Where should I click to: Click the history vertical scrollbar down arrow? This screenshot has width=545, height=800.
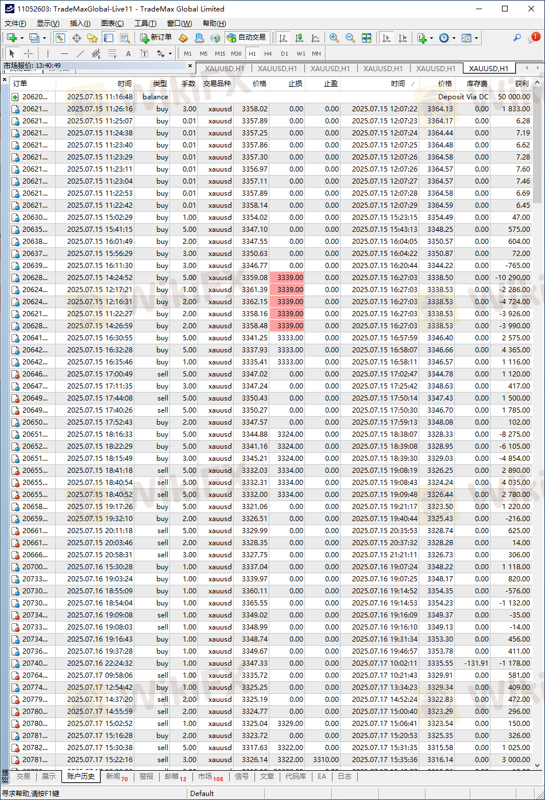click(x=538, y=765)
